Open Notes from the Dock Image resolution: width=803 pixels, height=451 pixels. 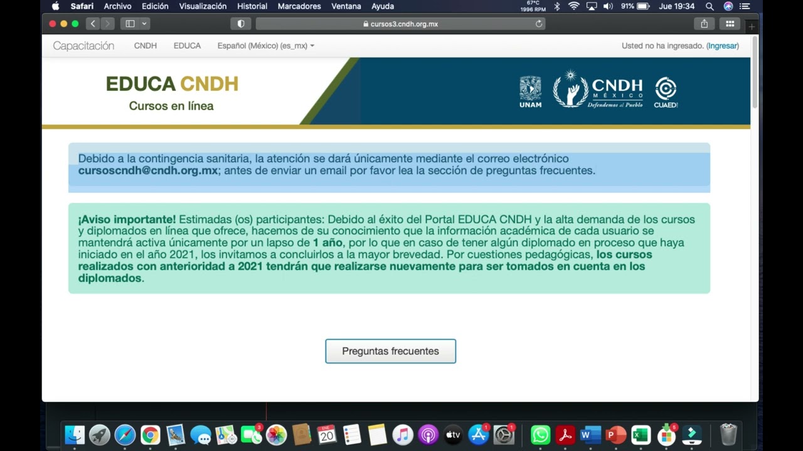[377, 434]
